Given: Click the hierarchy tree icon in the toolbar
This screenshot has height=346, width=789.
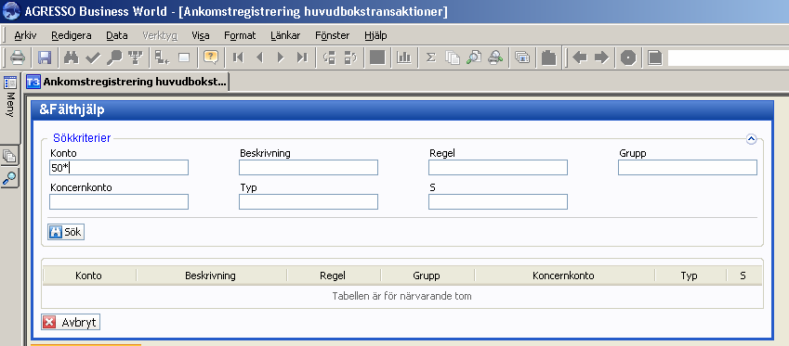Looking at the screenshot, I should [136, 58].
